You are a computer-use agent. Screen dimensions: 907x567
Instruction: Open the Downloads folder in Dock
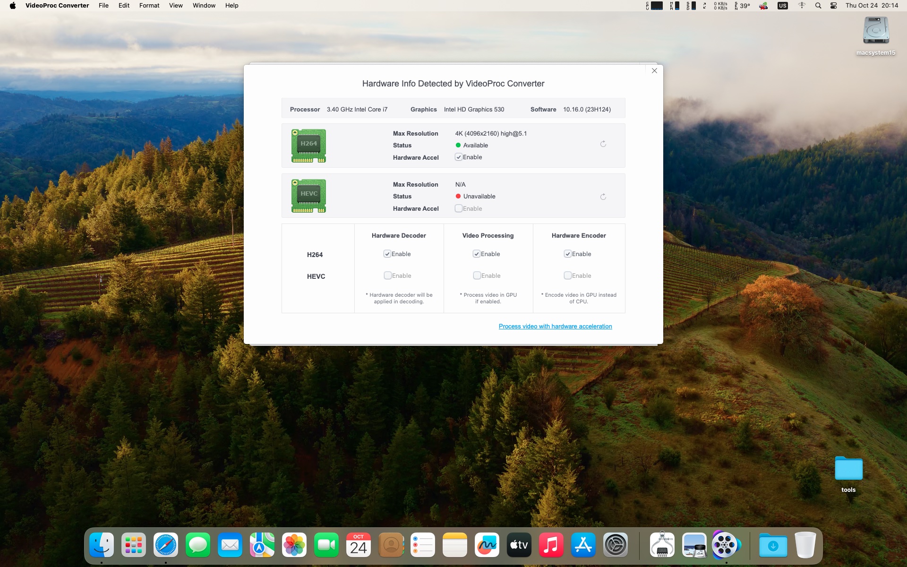click(x=773, y=545)
